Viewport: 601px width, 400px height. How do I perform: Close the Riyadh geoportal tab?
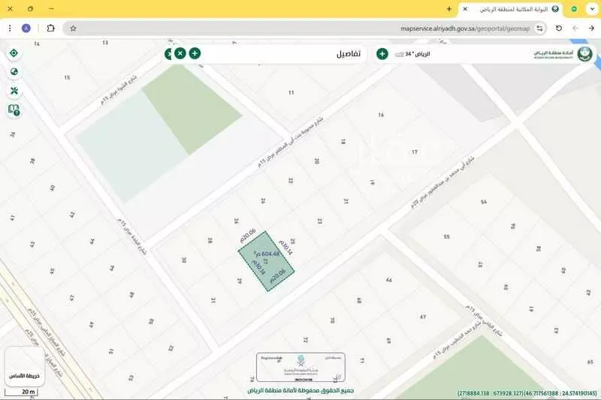point(466,9)
